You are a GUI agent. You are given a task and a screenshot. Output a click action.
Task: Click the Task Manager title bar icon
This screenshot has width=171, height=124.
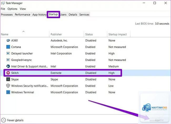(x=3, y=3)
